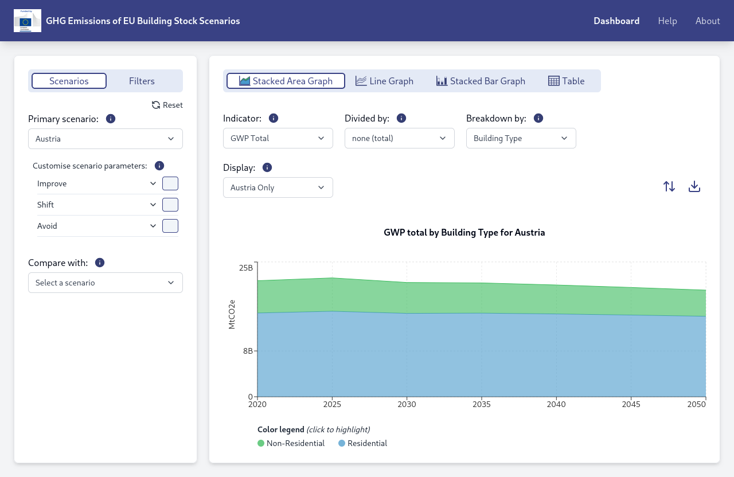734x477 pixels.
Task: Switch to the Line Graph view
Action: pyautogui.click(x=384, y=81)
